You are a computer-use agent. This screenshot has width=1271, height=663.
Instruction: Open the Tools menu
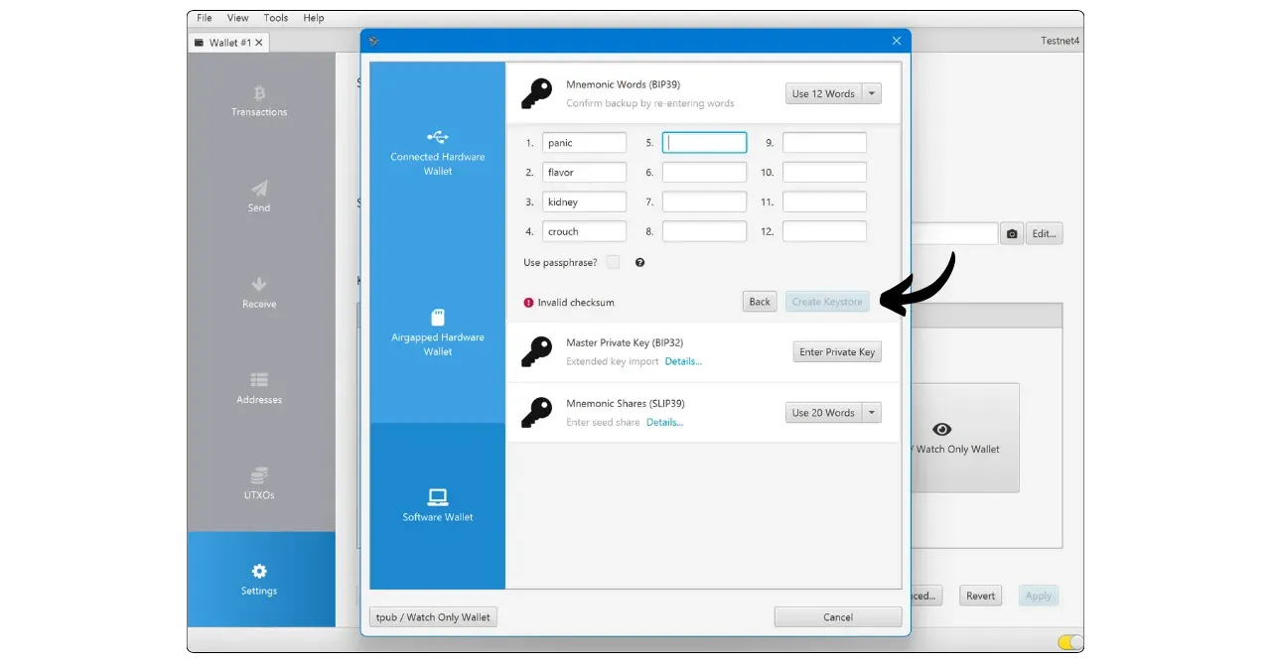(276, 18)
